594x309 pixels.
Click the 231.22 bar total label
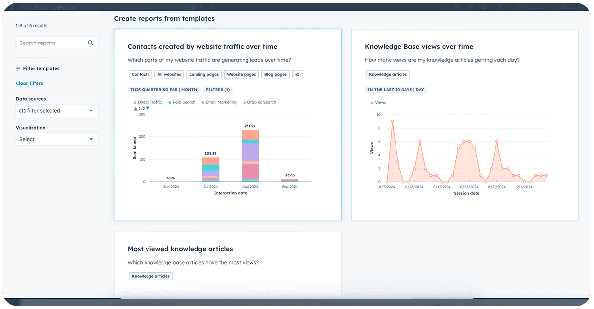(250, 126)
